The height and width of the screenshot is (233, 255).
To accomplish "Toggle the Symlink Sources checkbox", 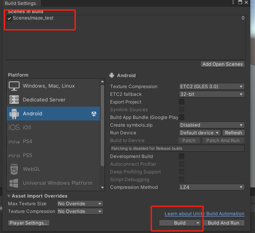I will pyautogui.click(x=181, y=110).
